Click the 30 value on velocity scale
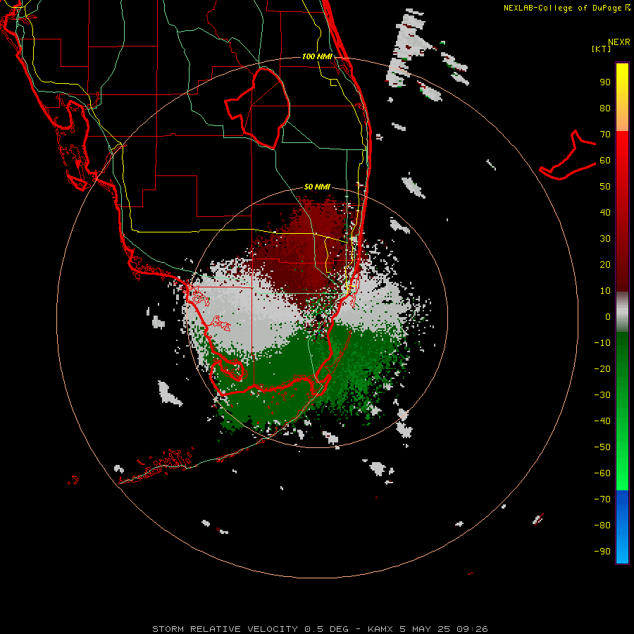This screenshot has height=634, width=634. [605, 239]
